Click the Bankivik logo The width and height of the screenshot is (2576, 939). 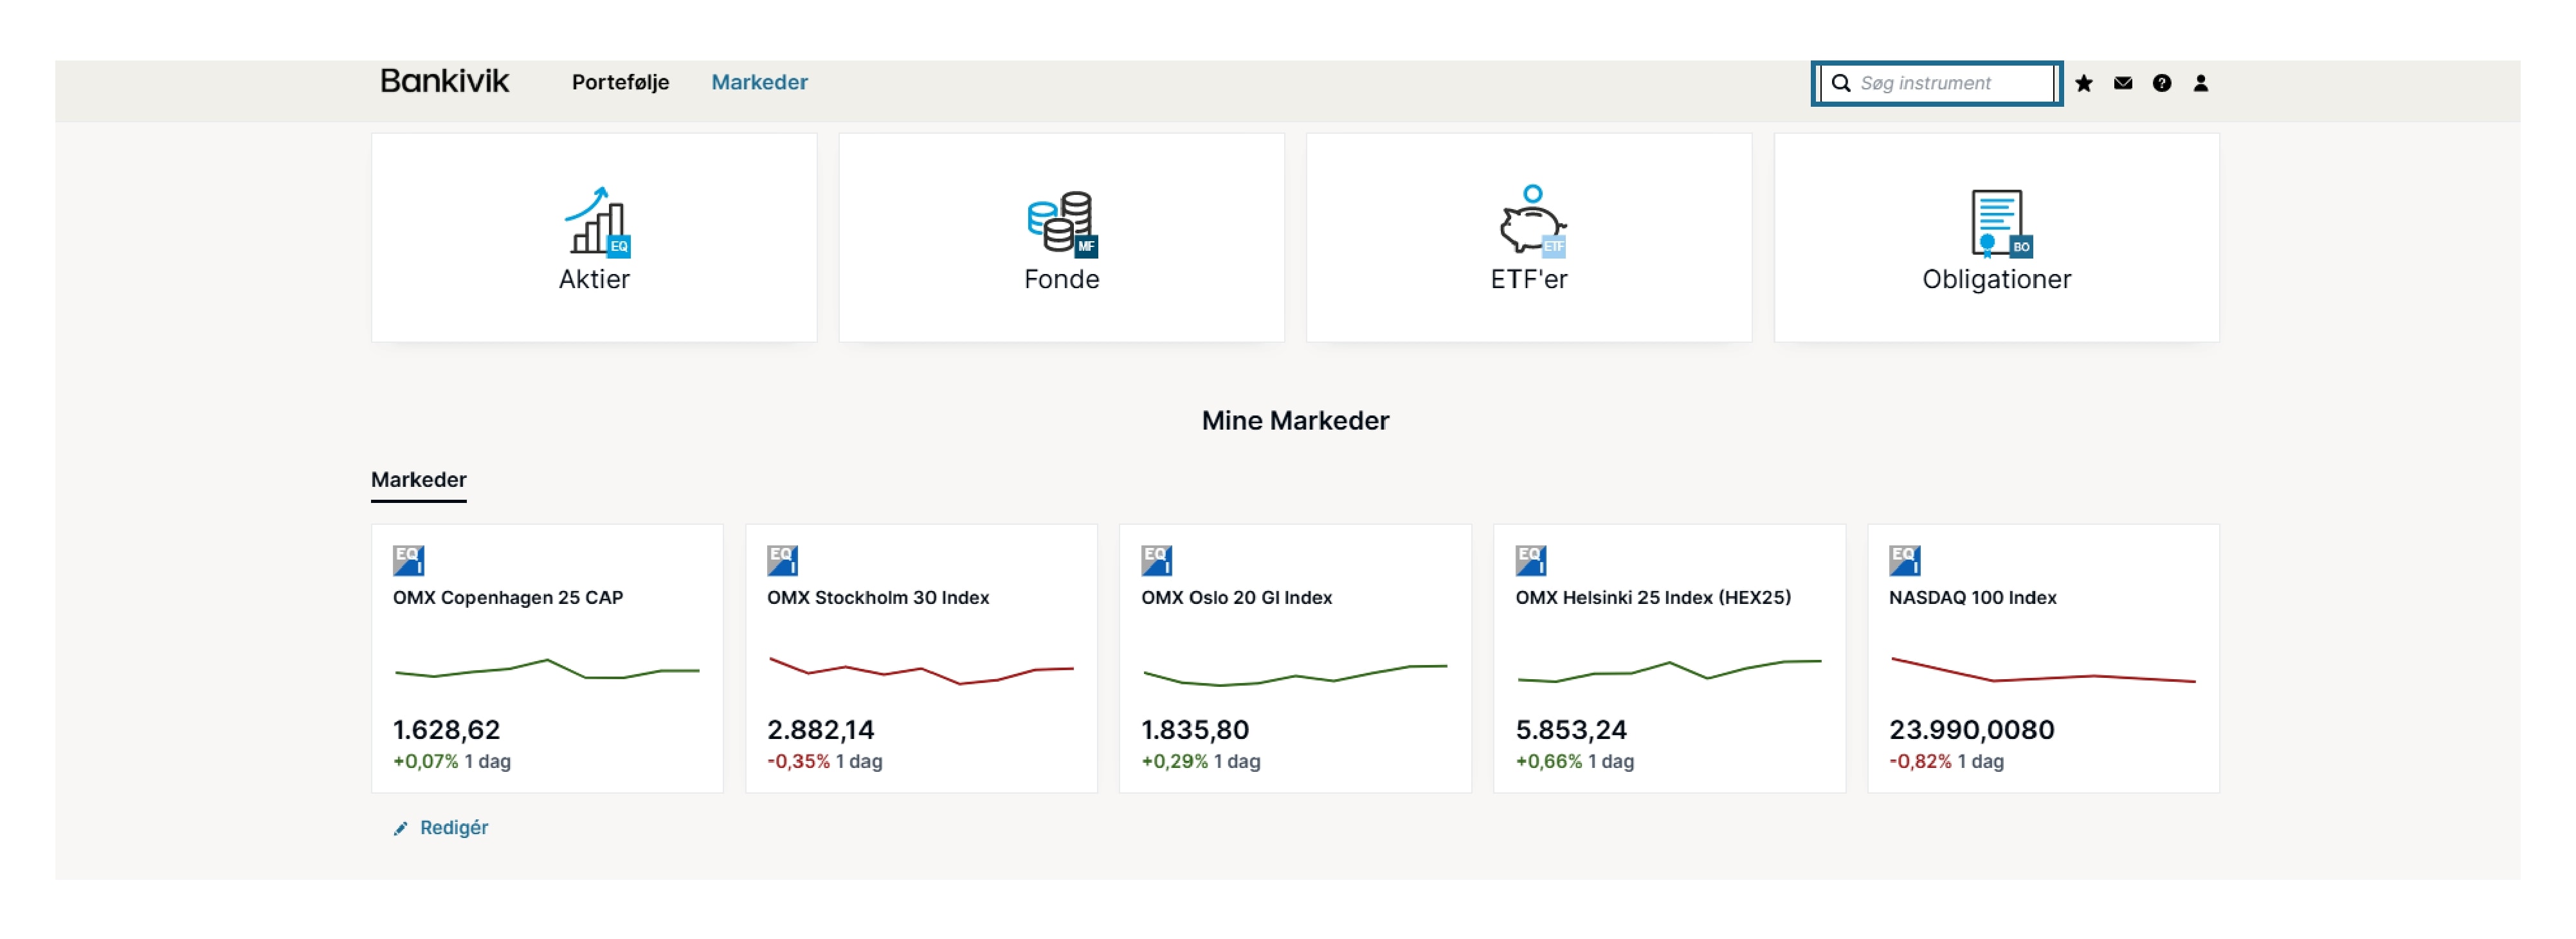(444, 81)
